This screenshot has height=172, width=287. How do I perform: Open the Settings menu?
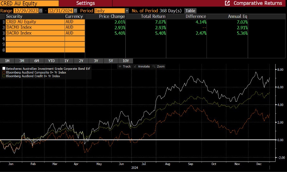coord(86,3)
